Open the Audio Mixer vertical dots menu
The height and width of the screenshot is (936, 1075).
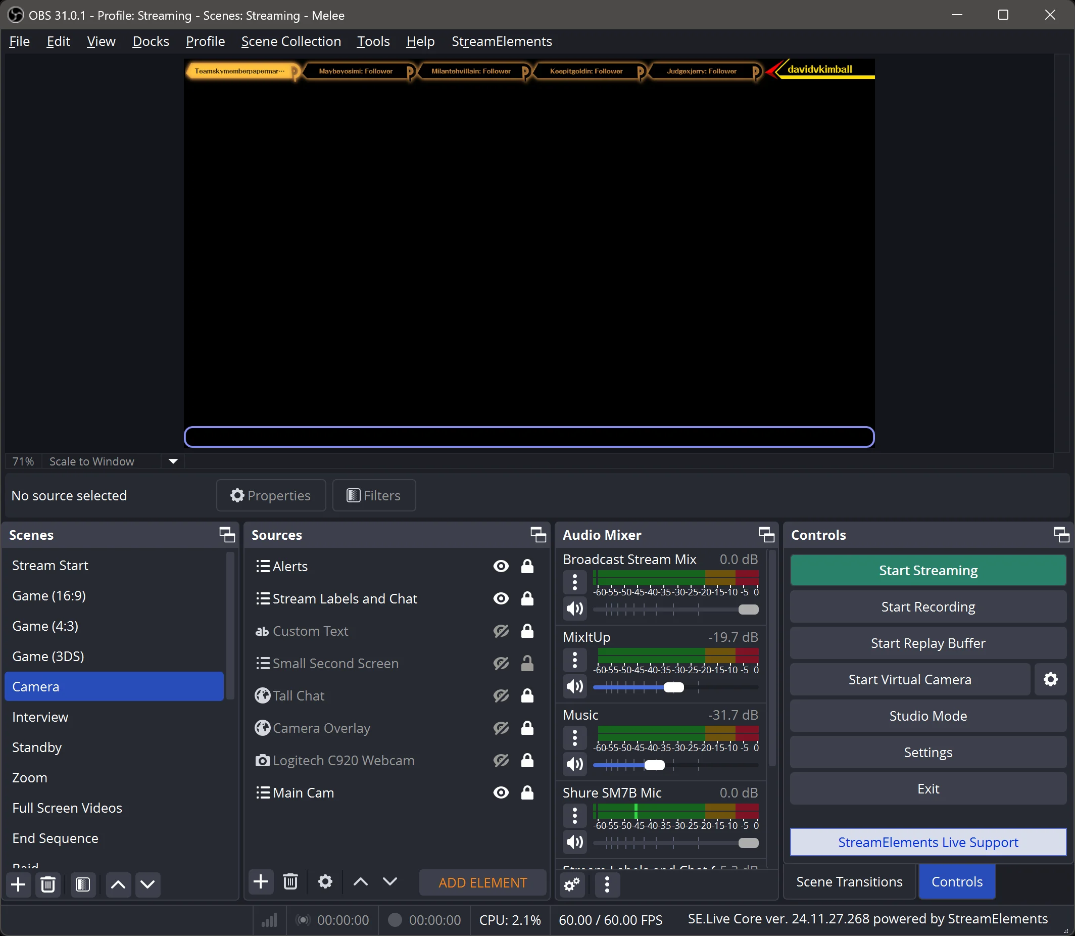607,885
